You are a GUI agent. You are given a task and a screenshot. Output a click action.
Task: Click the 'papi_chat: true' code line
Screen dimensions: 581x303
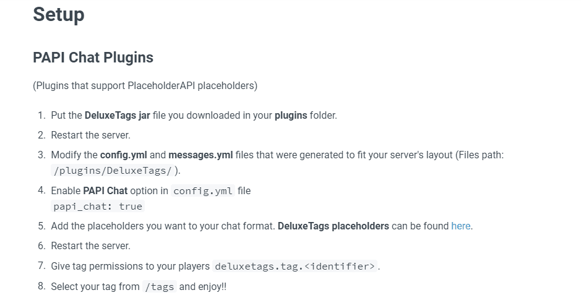click(x=98, y=206)
